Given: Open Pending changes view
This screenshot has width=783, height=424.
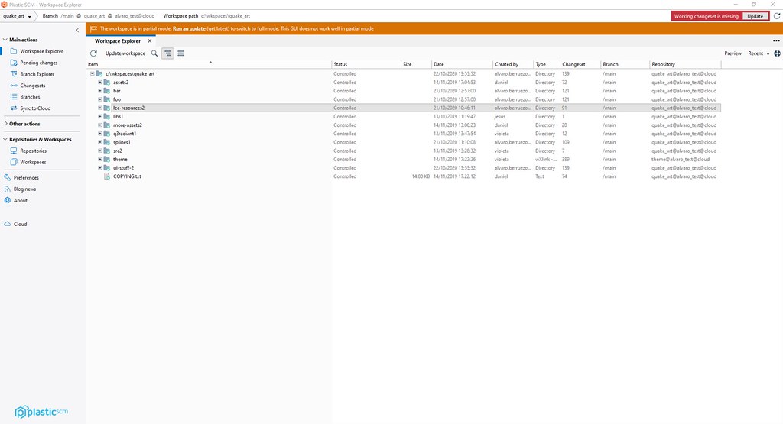Looking at the screenshot, I should tap(38, 63).
